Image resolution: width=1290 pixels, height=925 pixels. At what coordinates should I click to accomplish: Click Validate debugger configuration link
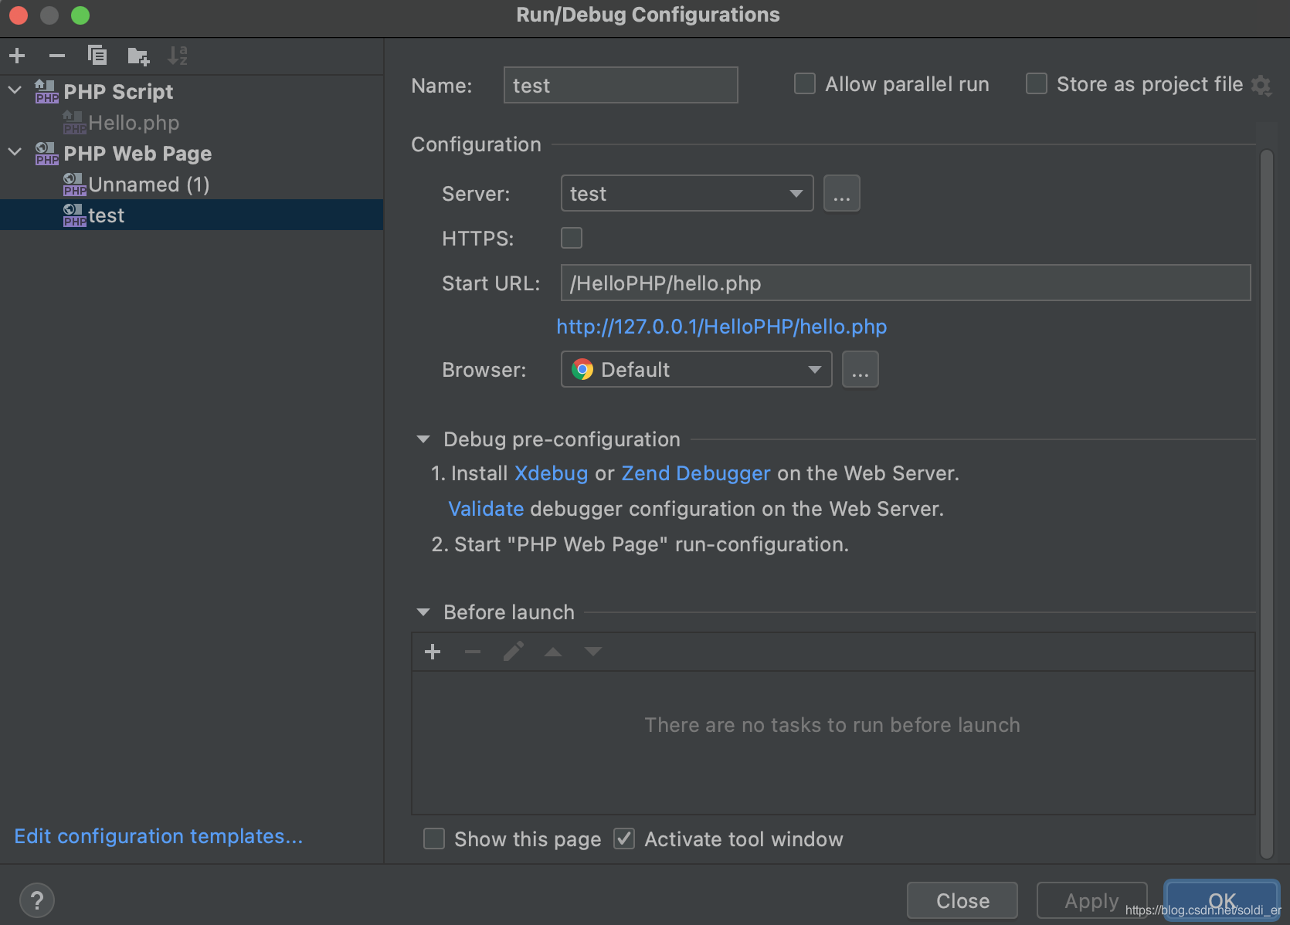[486, 509]
